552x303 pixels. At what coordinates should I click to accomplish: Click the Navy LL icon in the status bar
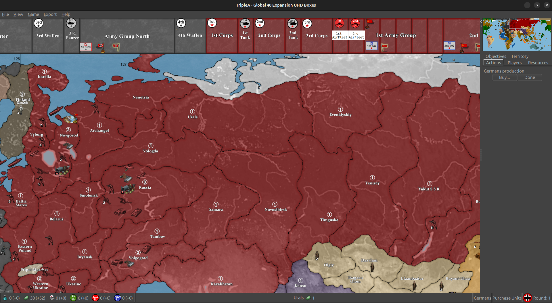click(118, 298)
